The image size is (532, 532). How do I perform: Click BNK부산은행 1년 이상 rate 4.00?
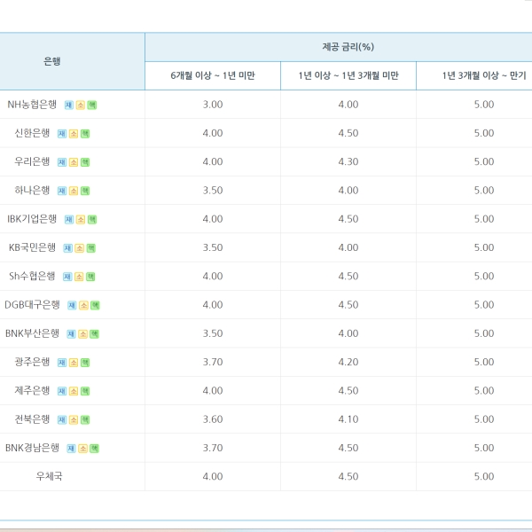(x=348, y=333)
